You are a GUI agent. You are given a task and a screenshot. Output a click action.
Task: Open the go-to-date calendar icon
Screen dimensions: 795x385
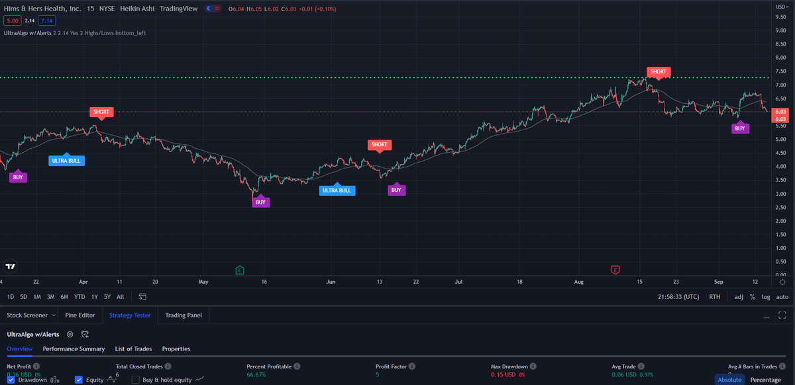click(142, 297)
